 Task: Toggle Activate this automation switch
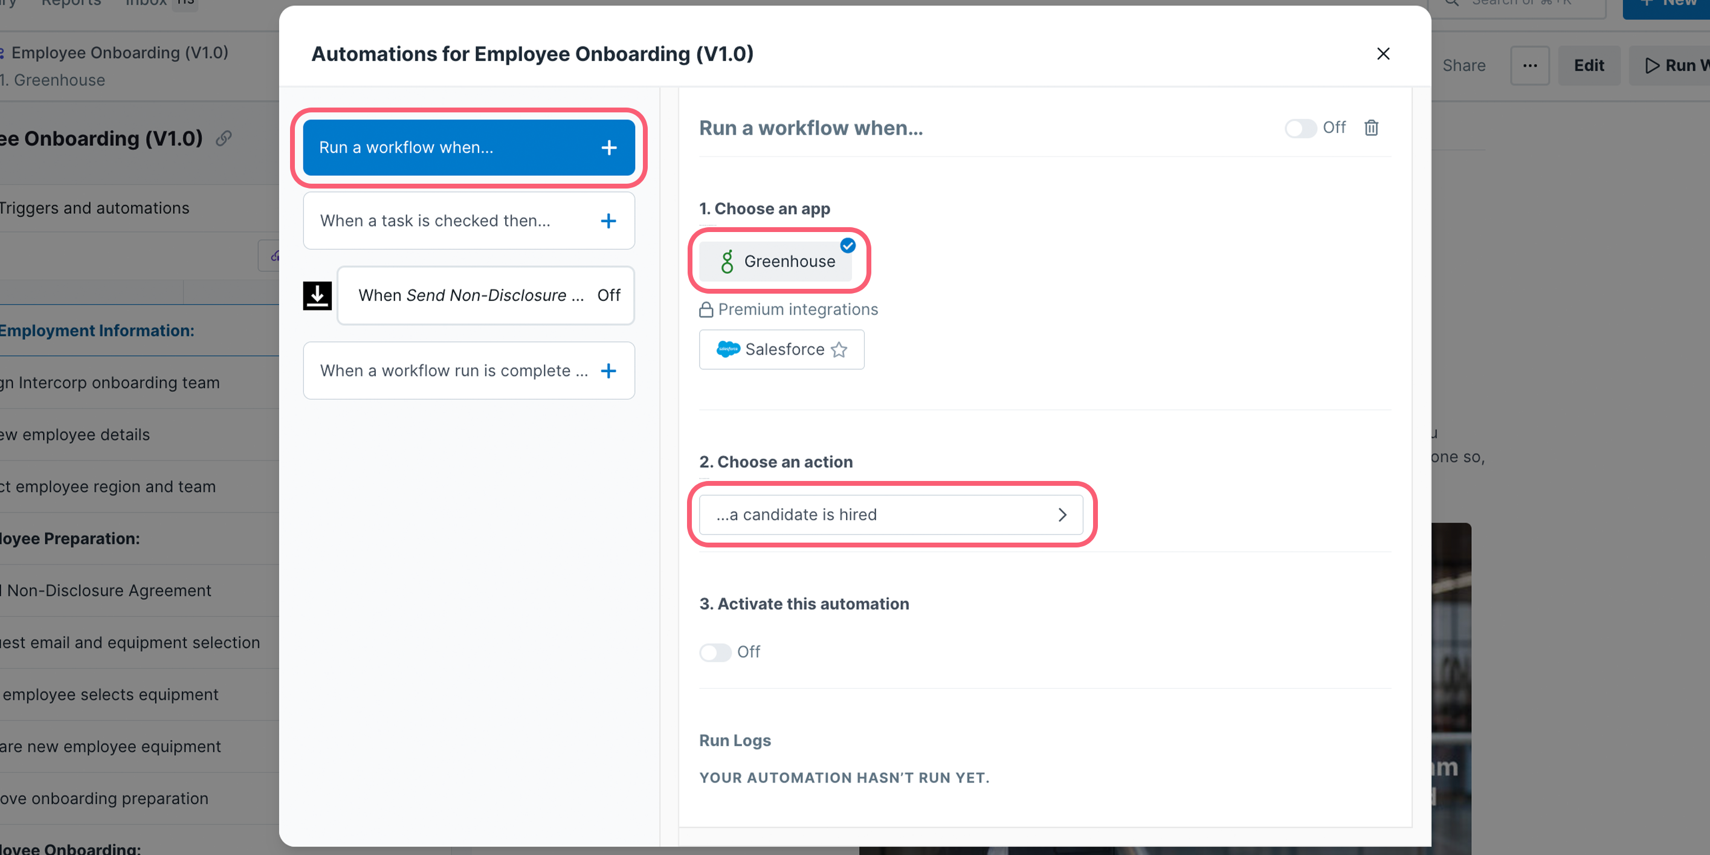pos(715,652)
